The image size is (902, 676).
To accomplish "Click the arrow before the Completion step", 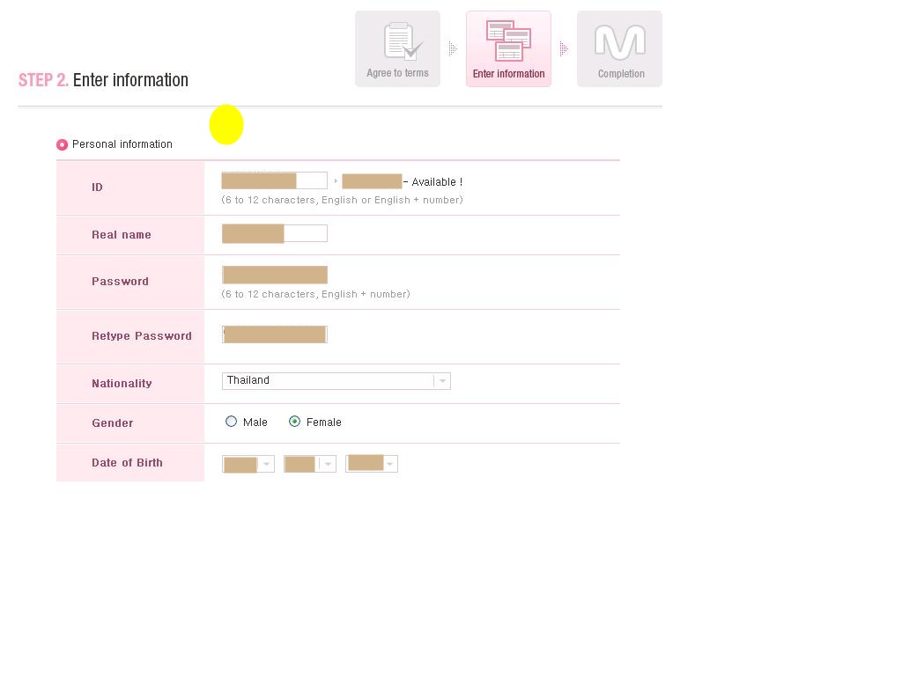I will pyautogui.click(x=564, y=49).
